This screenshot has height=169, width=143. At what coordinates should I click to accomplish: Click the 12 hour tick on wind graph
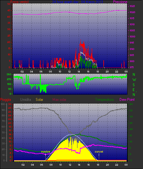69,72
